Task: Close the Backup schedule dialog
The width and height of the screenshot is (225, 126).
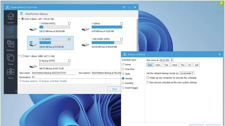Action: tap(220, 54)
